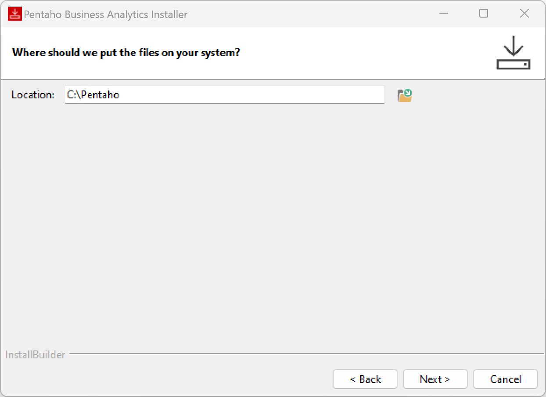Click the Pentaho installer icon in title bar

tap(14, 14)
